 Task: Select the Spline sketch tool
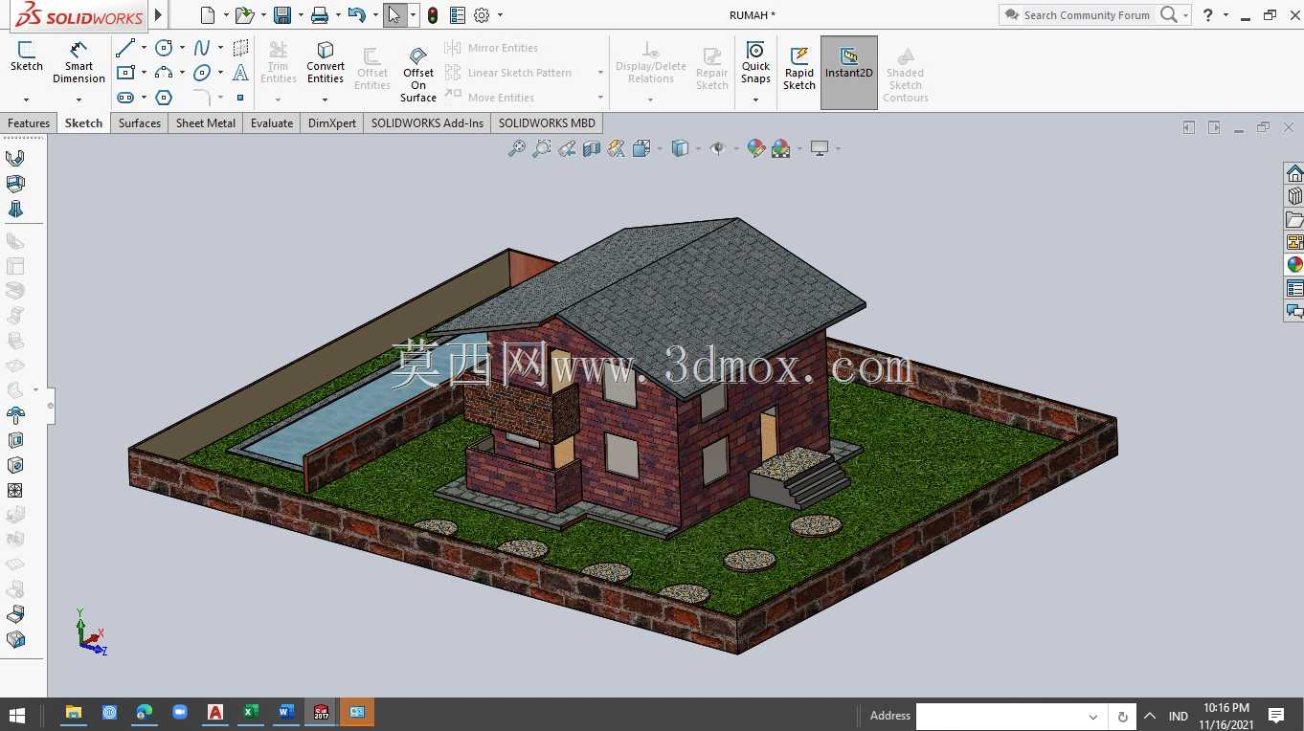pos(202,48)
